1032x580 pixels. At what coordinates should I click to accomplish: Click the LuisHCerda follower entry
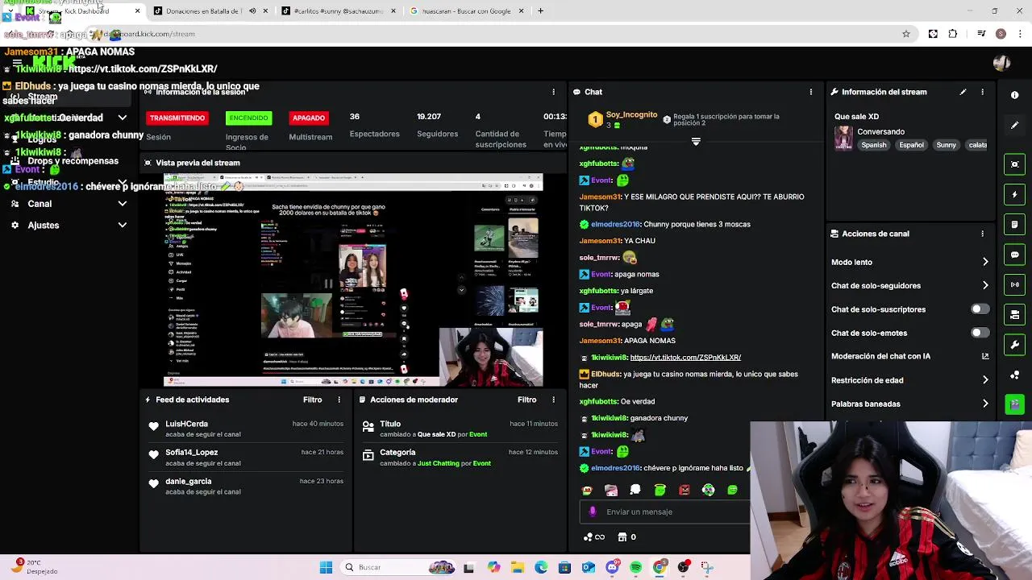(x=246, y=429)
